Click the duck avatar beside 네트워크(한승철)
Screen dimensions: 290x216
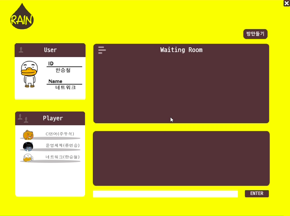tap(27, 158)
